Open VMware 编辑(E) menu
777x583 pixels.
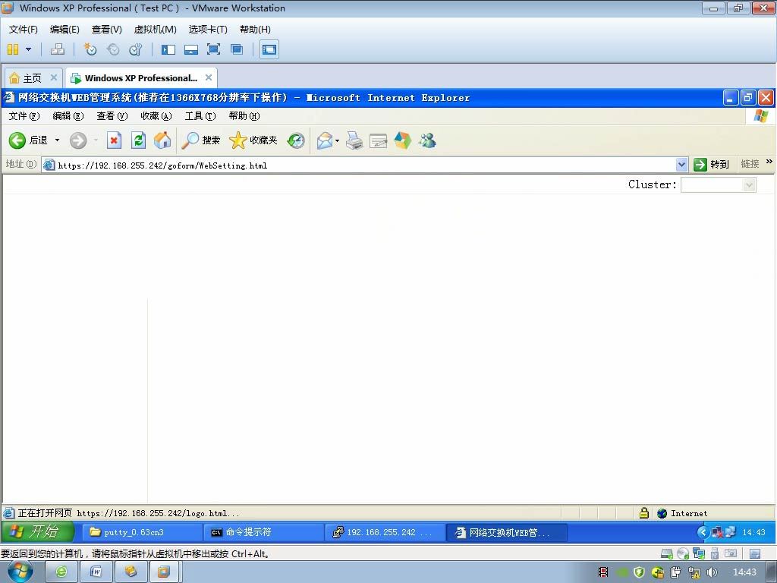tap(64, 30)
